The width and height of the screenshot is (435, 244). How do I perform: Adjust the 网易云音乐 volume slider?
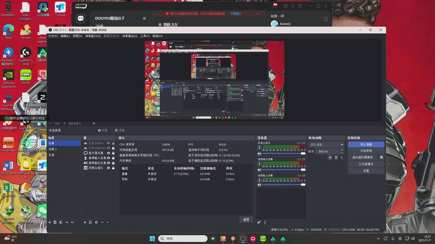(x=283, y=153)
